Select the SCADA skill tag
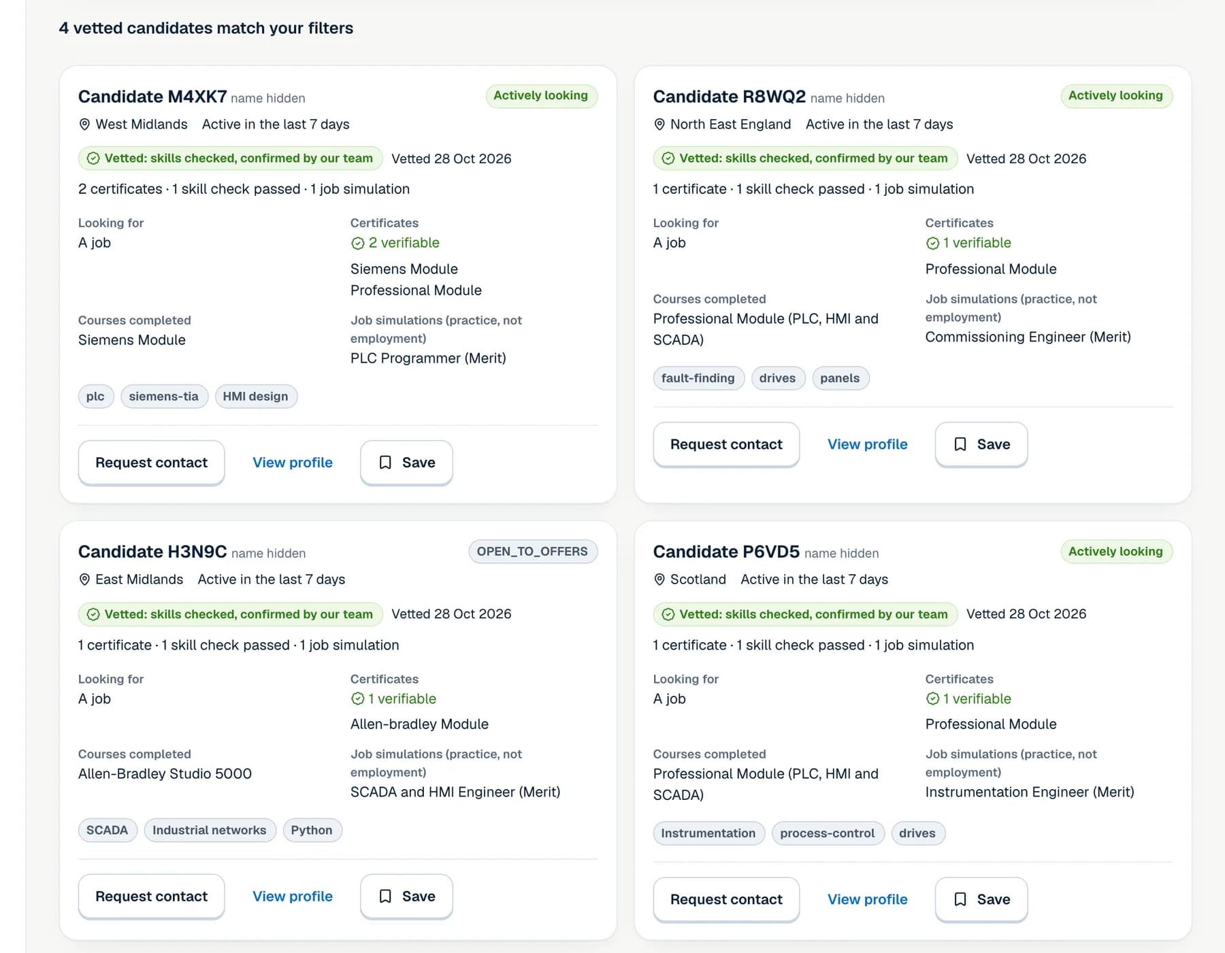 (x=108, y=831)
